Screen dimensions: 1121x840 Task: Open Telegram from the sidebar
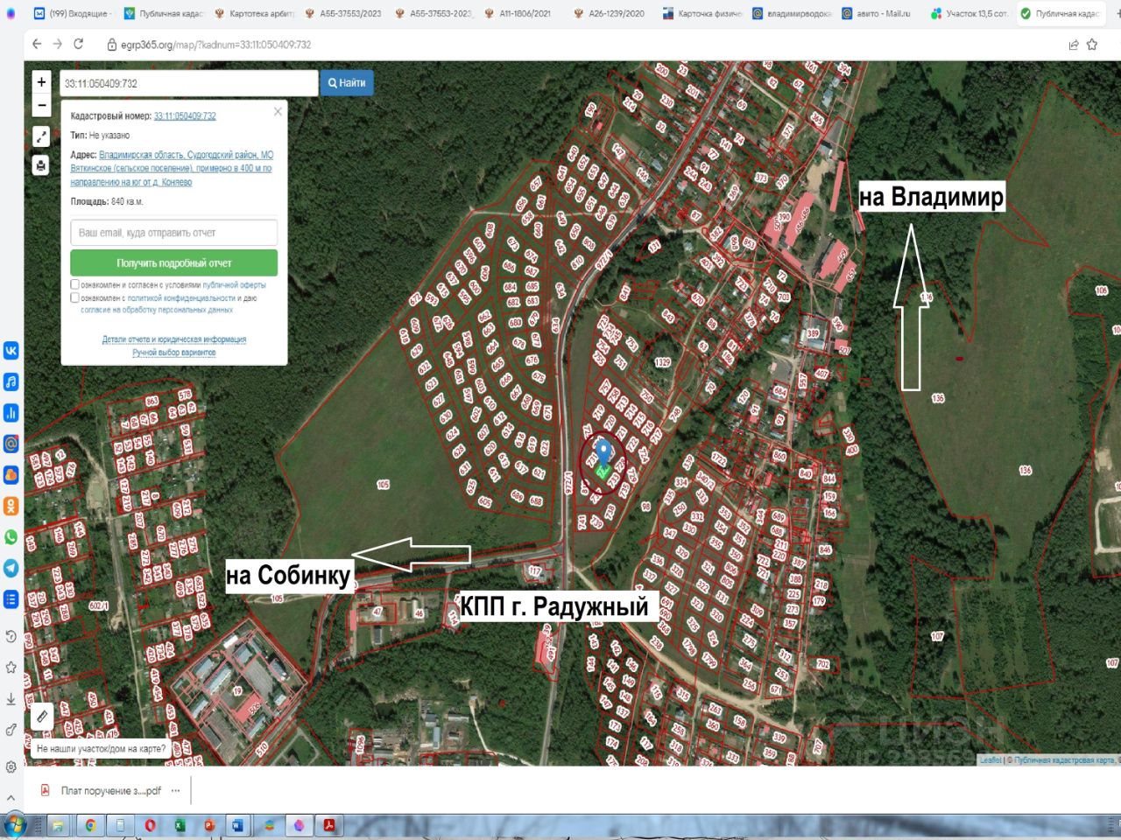[x=11, y=568]
